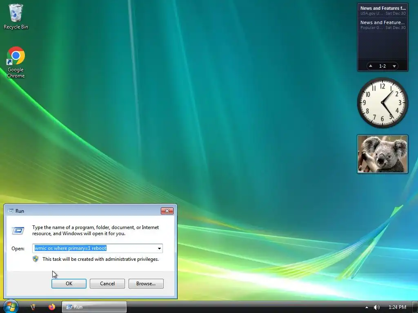Launch Google Chrome from the desktop shortcut

pyautogui.click(x=16, y=62)
